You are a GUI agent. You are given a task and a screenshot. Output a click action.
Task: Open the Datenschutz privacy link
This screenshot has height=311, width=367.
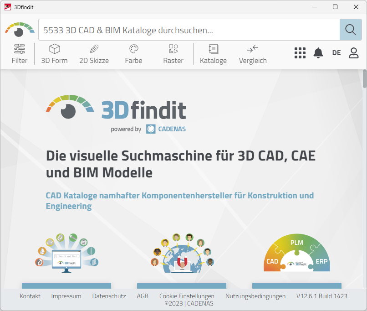point(109,296)
